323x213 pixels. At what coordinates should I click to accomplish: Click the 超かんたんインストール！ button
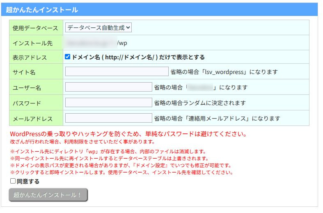coord(48,195)
